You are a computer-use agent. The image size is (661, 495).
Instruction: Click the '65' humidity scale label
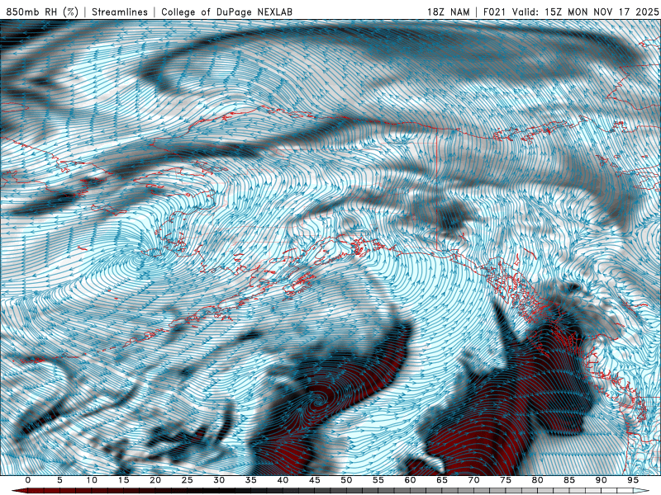[442, 480]
